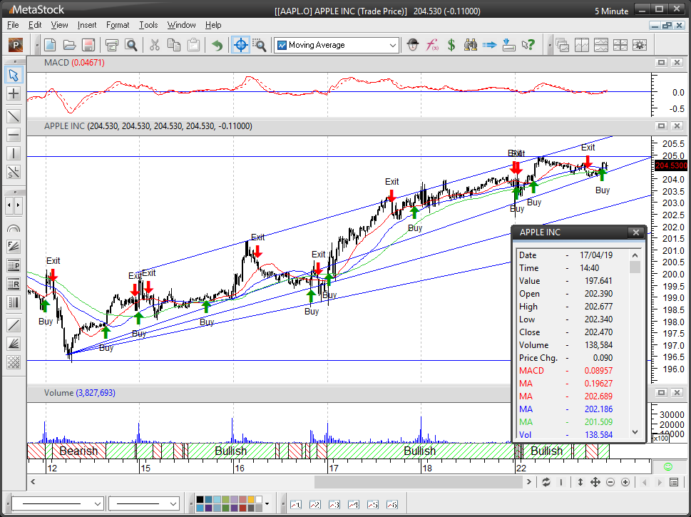
Task: Click the down arrow in APPLE INC data window
Action: pyautogui.click(x=635, y=432)
